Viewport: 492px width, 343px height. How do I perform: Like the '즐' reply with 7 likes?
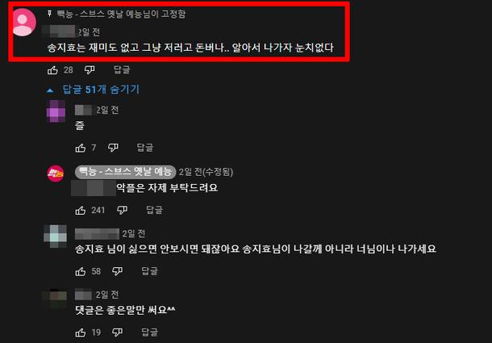pos(81,148)
